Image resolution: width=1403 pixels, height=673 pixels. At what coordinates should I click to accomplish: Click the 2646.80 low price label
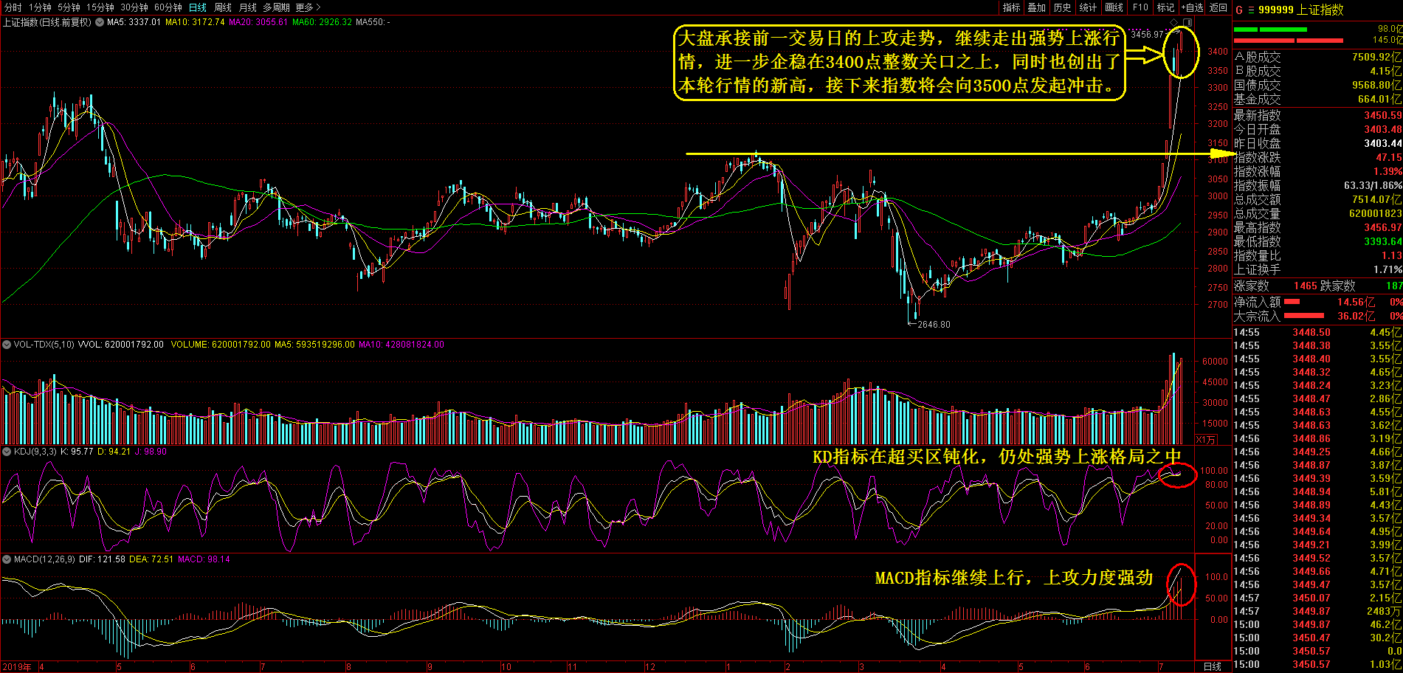[934, 325]
